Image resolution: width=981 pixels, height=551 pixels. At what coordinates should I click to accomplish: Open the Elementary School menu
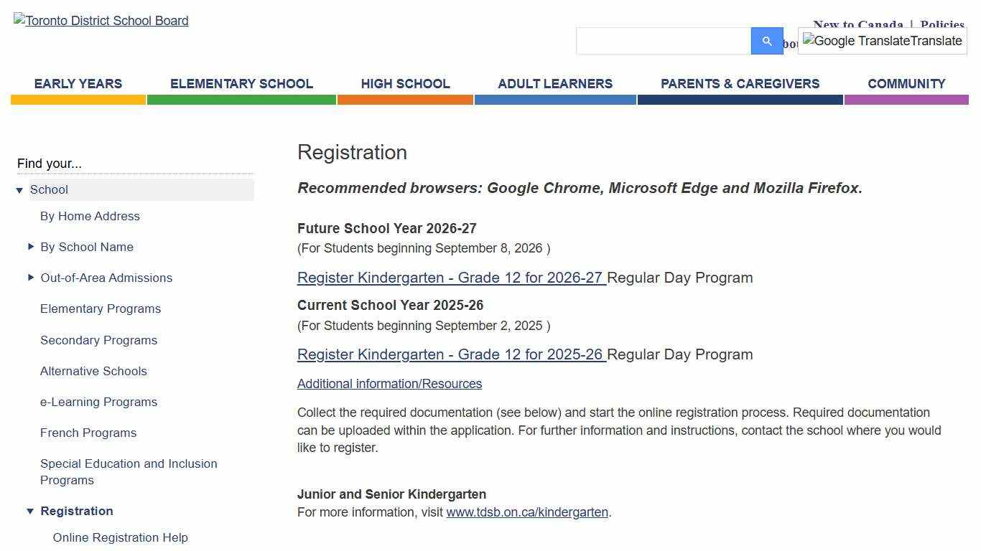[x=241, y=84]
